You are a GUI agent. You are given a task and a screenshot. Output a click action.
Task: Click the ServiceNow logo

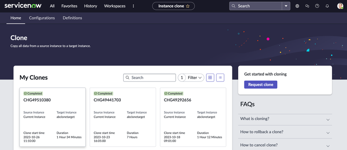pos(23,6)
